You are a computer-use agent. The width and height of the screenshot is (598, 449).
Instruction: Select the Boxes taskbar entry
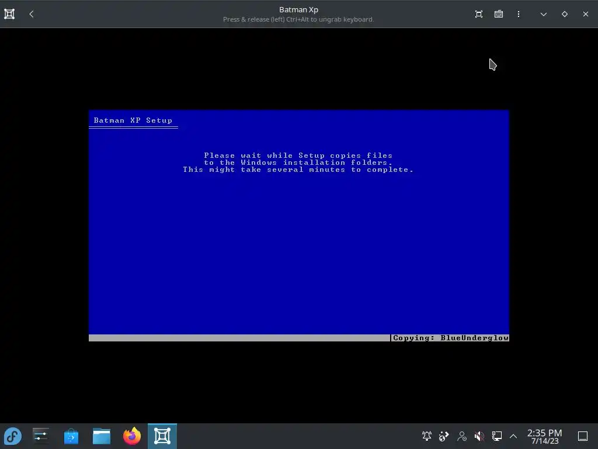pyautogui.click(x=162, y=436)
